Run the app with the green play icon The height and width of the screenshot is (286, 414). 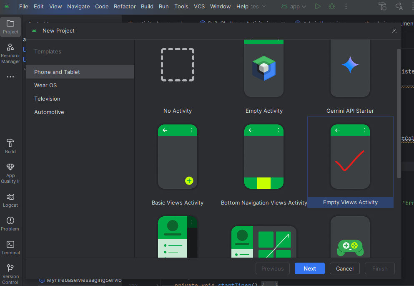317,6
